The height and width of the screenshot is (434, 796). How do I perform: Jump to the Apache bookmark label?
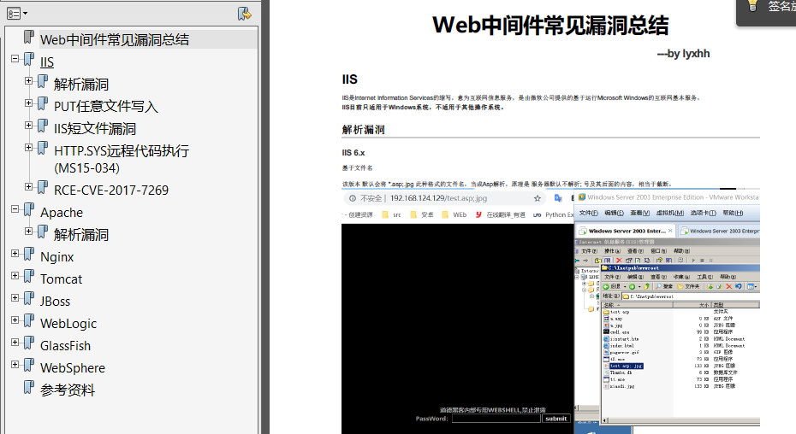pos(62,213)
